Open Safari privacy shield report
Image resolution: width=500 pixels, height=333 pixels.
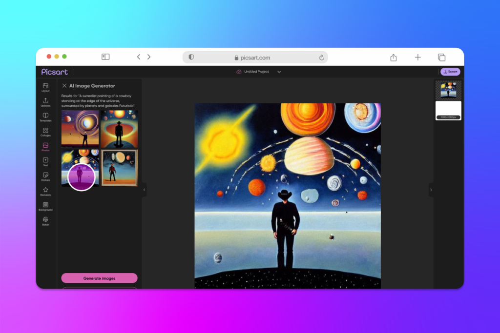(191, 57)
